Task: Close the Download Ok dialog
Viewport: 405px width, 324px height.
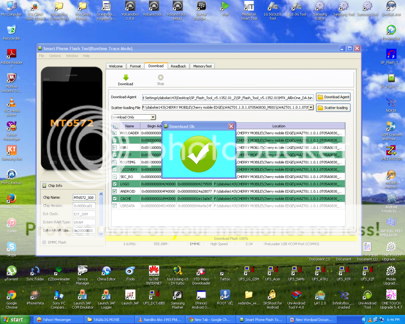Action: pyautogui.click(x=231, y=127)
